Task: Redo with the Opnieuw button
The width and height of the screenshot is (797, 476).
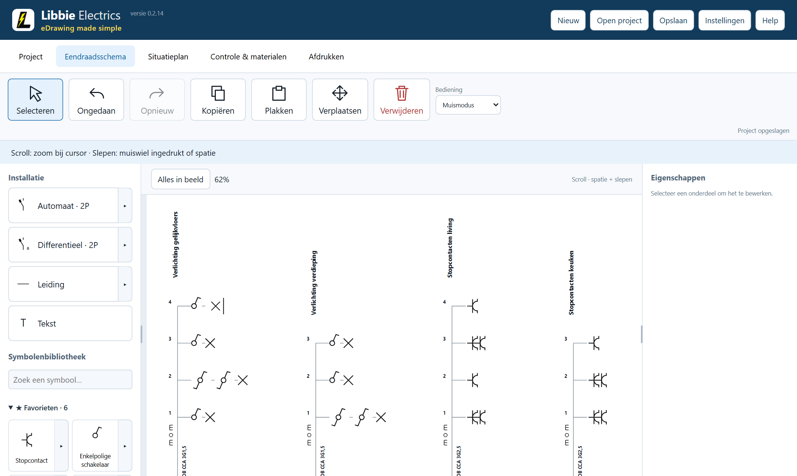Action: [157, 100]
